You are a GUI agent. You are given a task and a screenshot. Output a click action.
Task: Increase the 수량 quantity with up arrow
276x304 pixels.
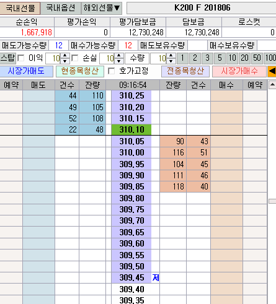pos(171,56)
